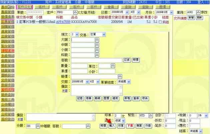Expand the 單筆結案 dropdown

129,82
